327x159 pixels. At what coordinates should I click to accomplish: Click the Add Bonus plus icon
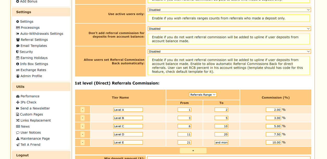coord(18,2)
